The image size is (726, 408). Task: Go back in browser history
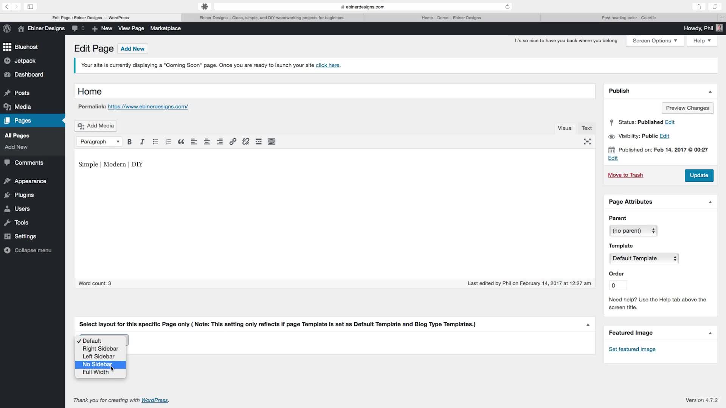pos(6,7)
